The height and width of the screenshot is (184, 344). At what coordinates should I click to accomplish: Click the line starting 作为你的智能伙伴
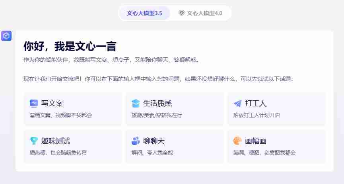(x=111, y=60)
